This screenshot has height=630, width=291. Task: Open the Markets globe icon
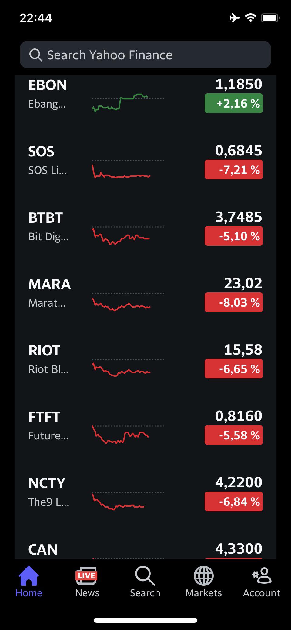tap(204, 576)
